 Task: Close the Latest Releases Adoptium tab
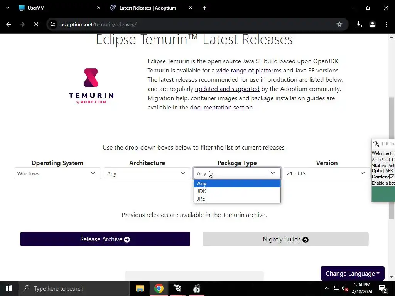pyautogui.click(x=191, y=8)
